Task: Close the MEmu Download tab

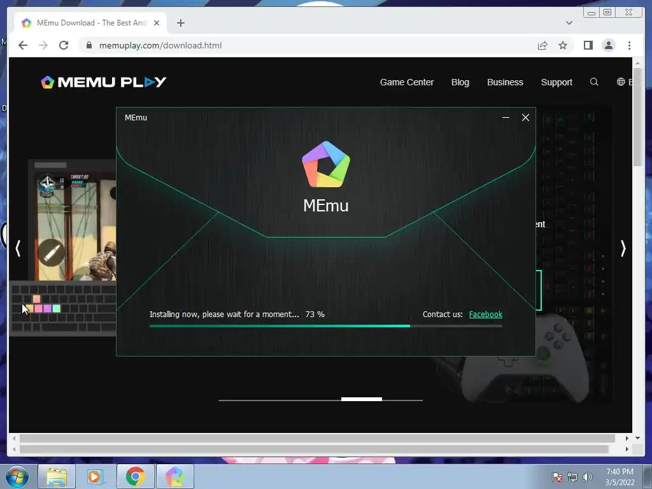Action: coord(157,23)
